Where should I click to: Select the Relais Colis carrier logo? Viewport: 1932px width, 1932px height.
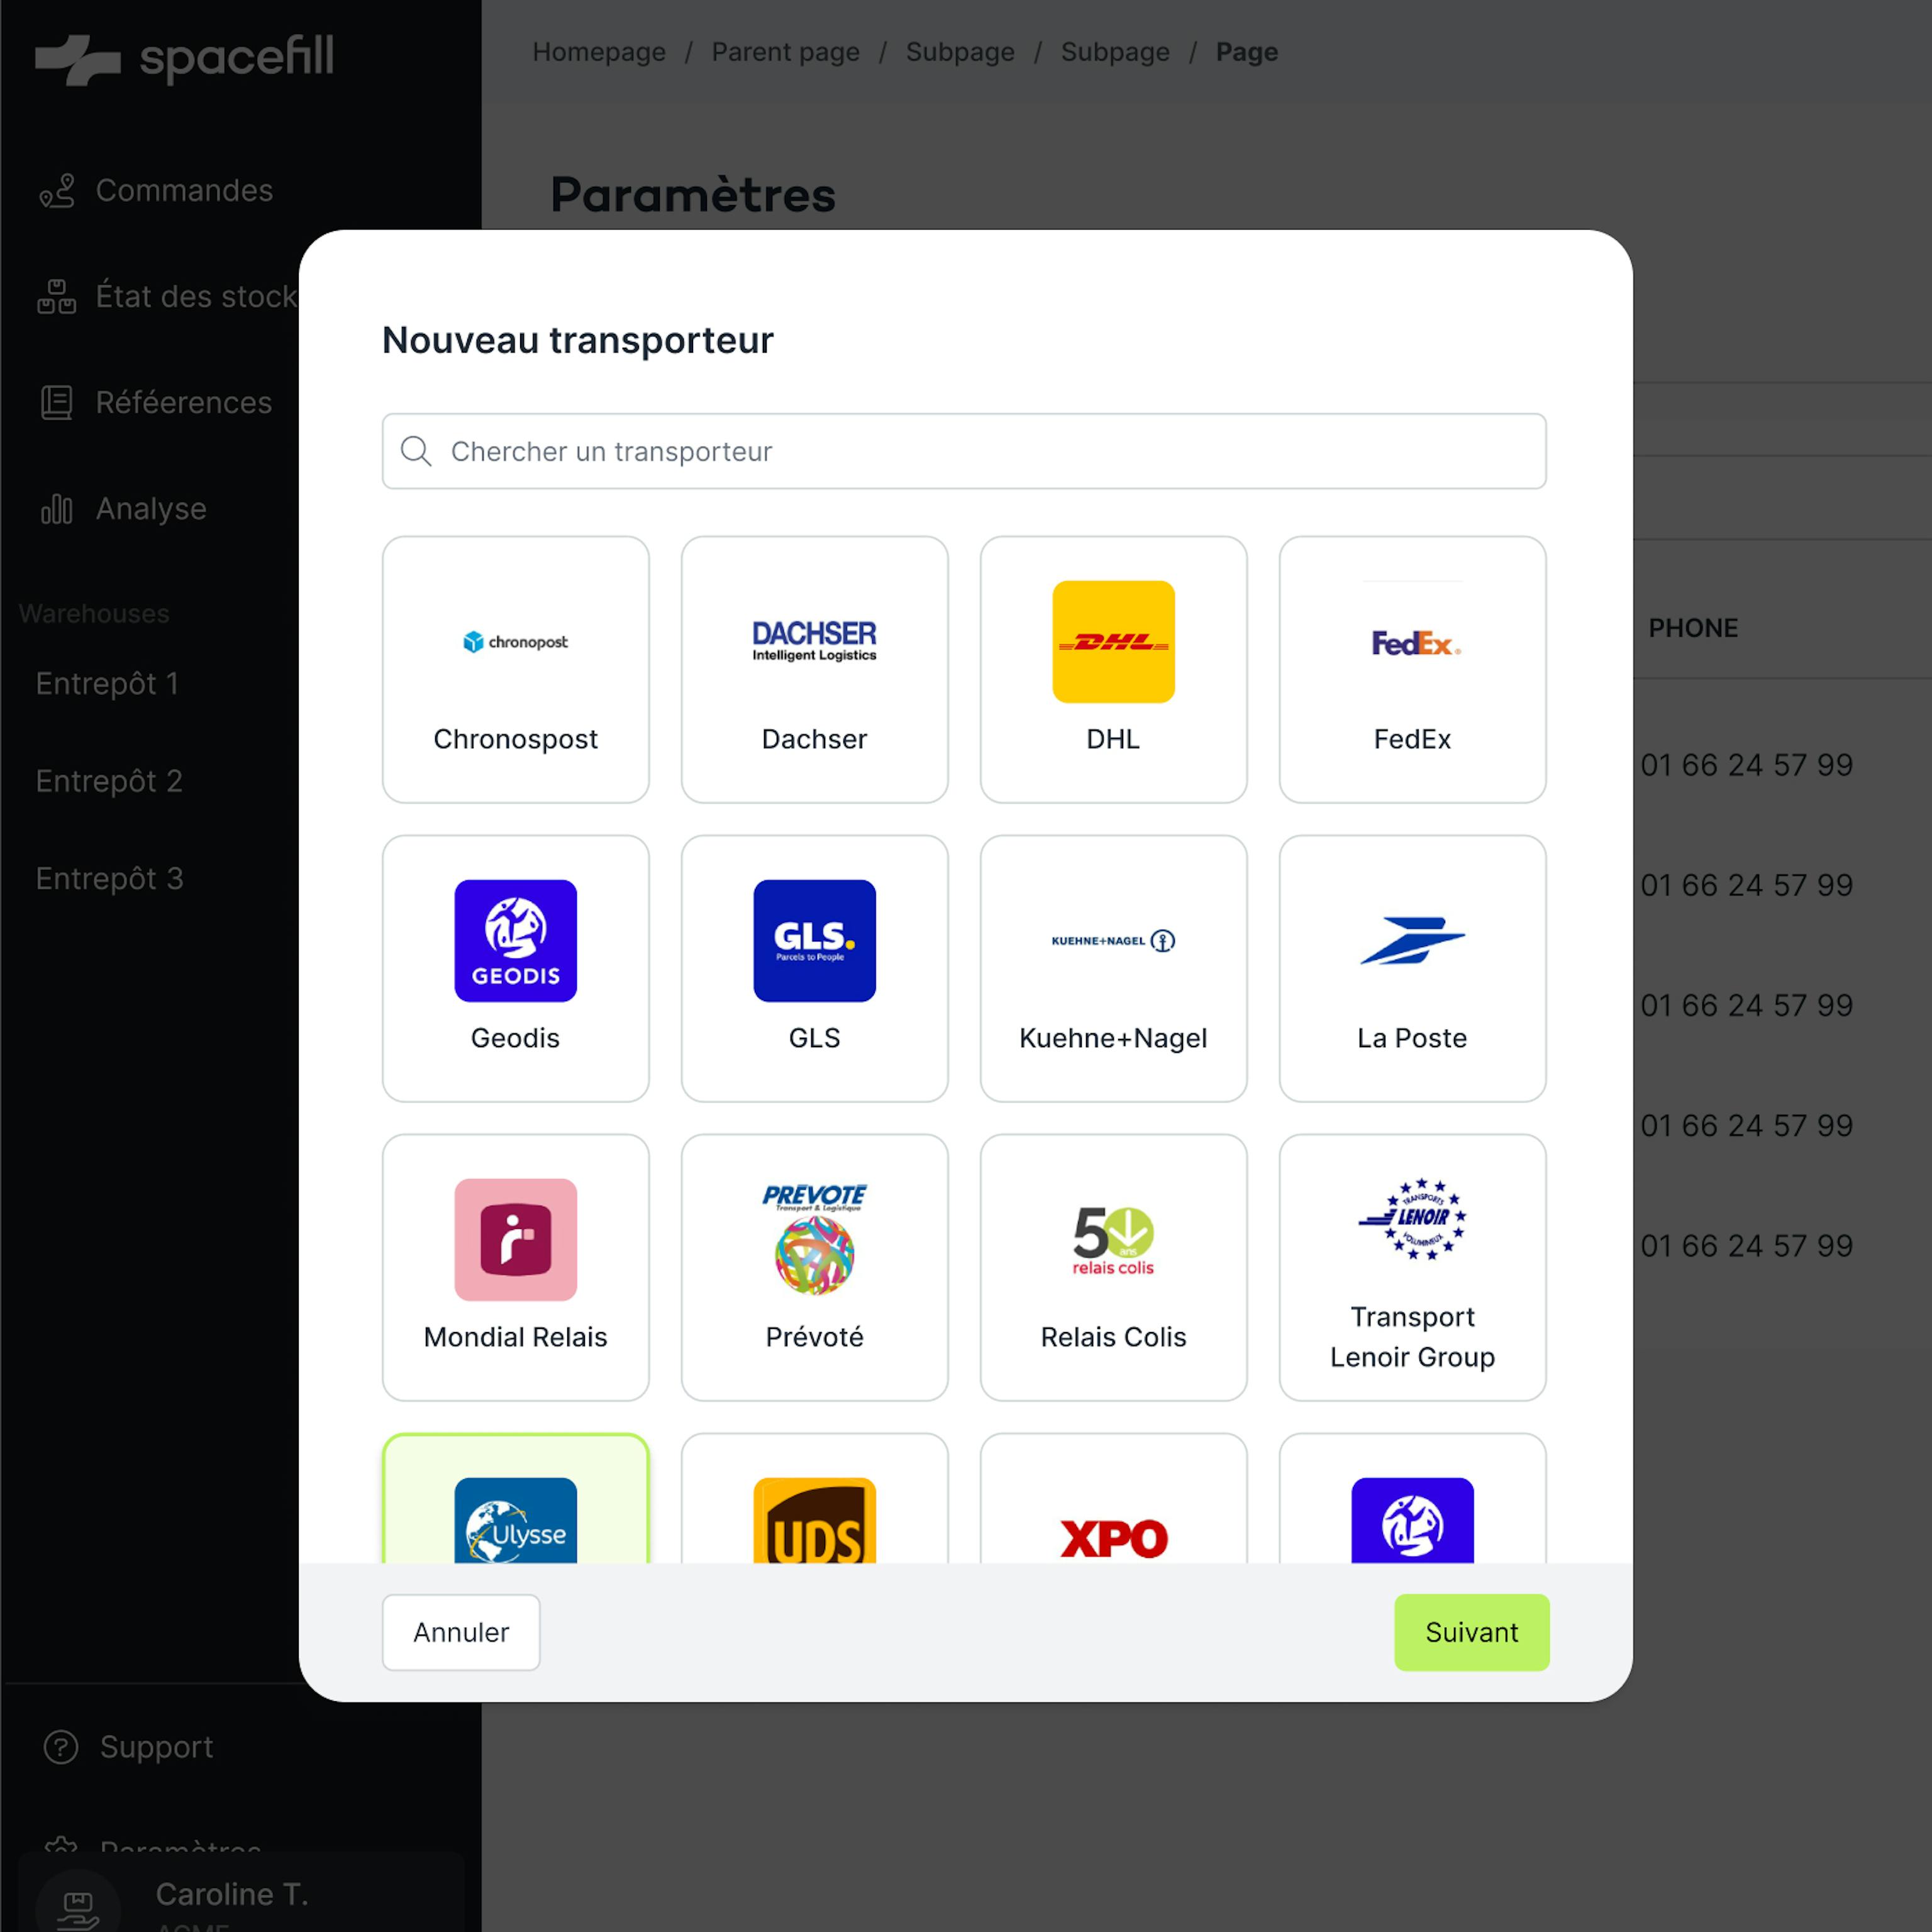click(1112, 1240)
